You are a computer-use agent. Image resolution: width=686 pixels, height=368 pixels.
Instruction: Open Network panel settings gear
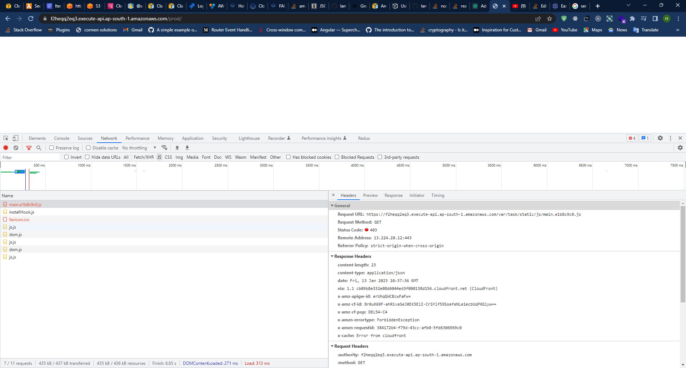[x=680, y=148]
